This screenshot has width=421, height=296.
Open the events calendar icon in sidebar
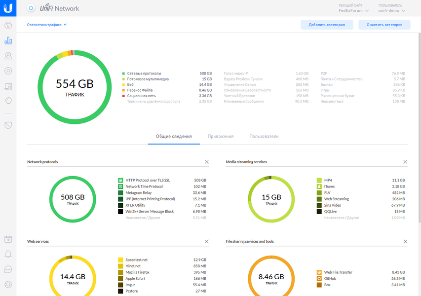pos(8,239)
